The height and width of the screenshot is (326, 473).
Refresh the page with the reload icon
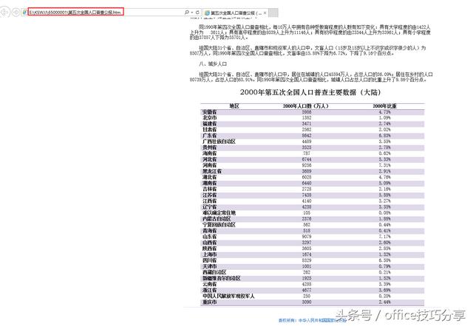[197, 13]
